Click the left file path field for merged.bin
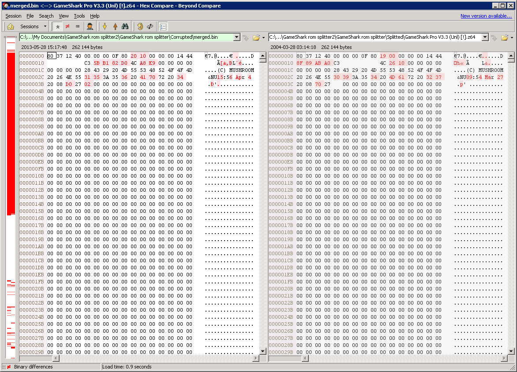The width and height of the screenshot is (517, 372). tap(127, 37)
